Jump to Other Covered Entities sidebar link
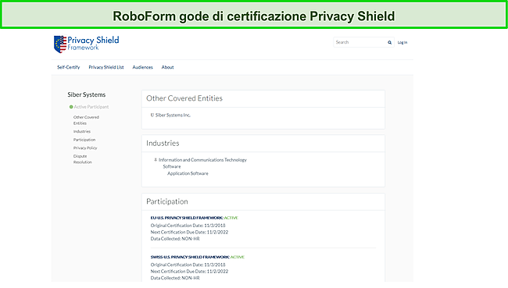The width and height of the screenshot is (508, 288). click(x=86, y=120)
